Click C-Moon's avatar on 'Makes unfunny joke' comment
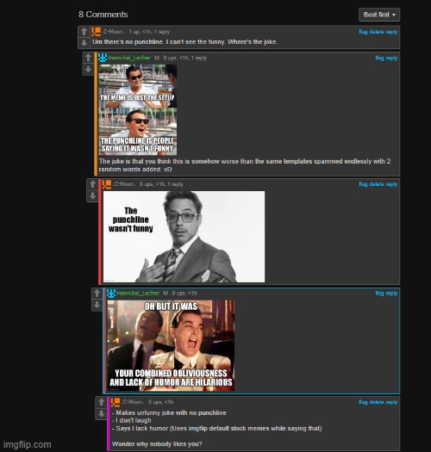This screenshot has height=452, width=431. (116, 402)
